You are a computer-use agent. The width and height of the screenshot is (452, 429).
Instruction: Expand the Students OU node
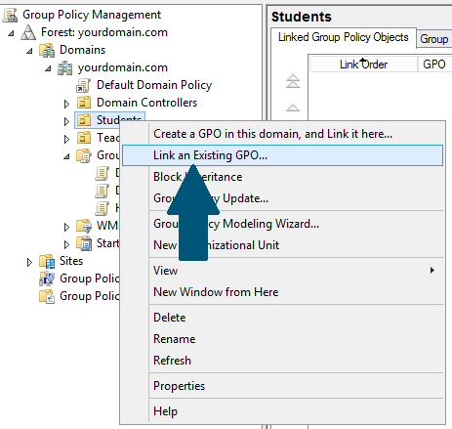tap(66, 121)
